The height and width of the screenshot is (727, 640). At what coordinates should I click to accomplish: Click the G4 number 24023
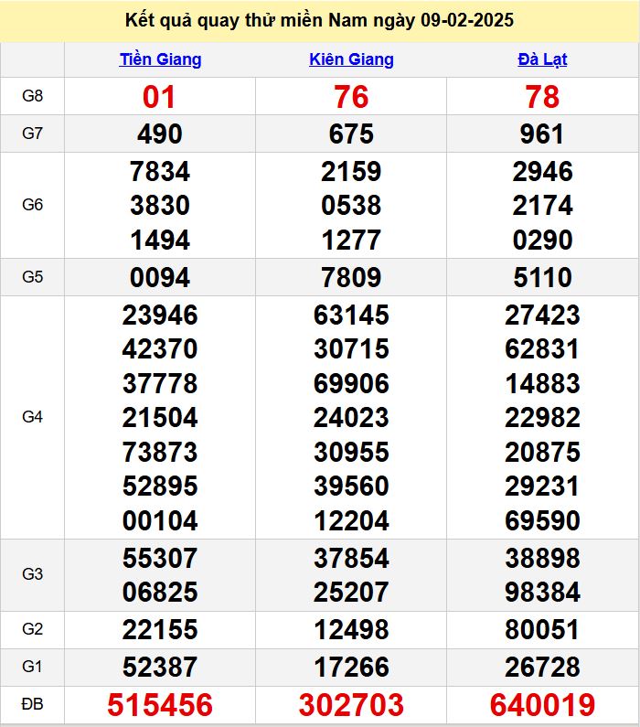coord(351,417)
